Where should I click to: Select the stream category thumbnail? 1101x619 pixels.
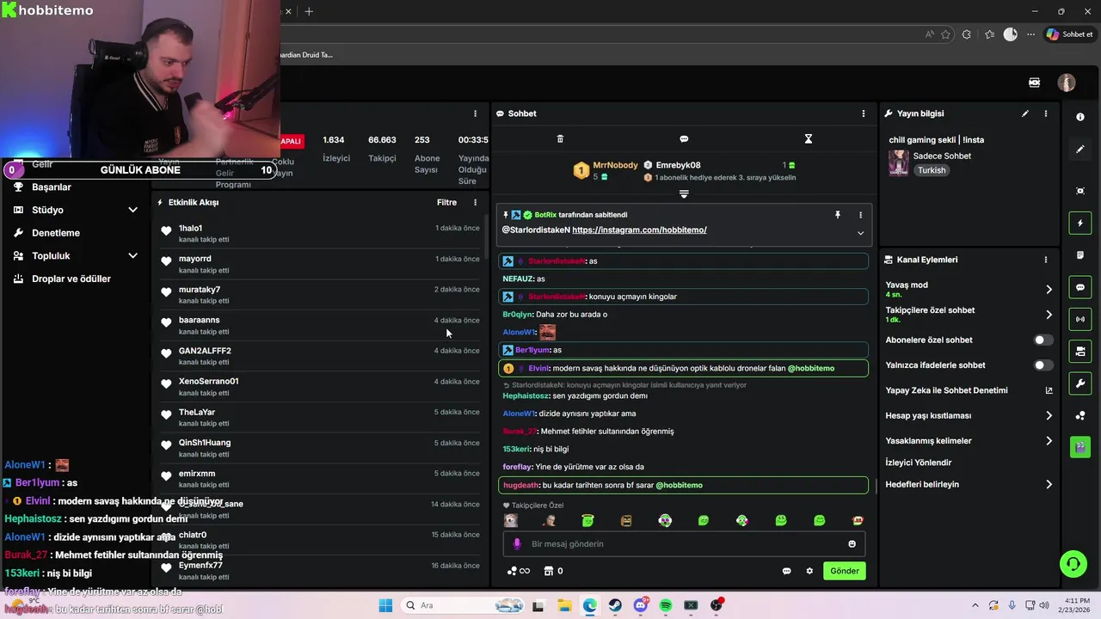(x=899, y=163)
